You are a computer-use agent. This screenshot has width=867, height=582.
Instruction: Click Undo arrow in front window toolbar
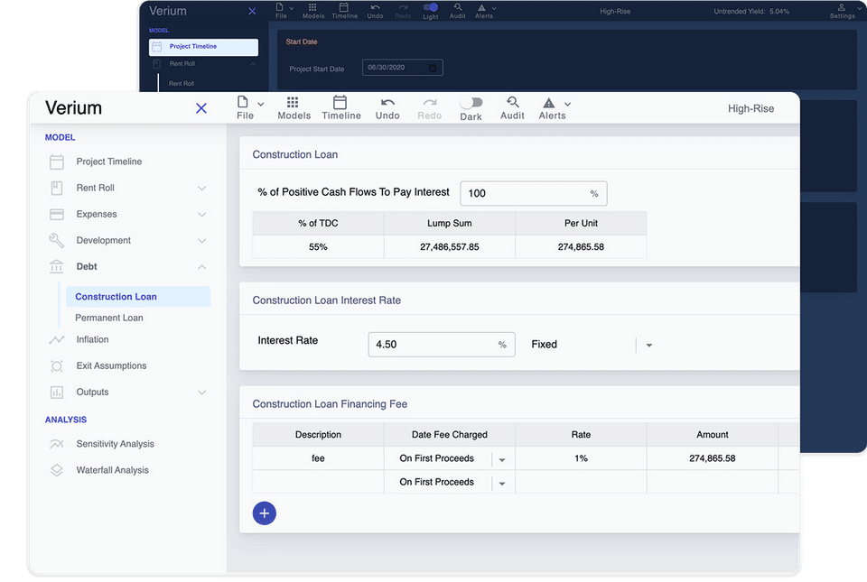[387, 102]
